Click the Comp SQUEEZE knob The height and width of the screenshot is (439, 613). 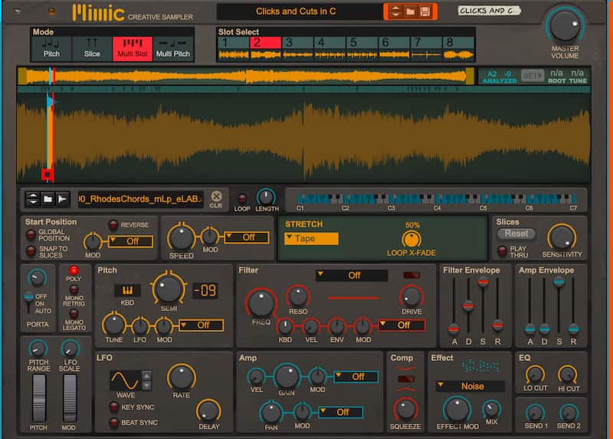[405, 409]
